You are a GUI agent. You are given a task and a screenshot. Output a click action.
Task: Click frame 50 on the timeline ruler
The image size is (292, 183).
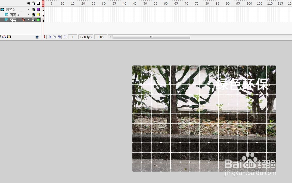[x=145, y=3]
